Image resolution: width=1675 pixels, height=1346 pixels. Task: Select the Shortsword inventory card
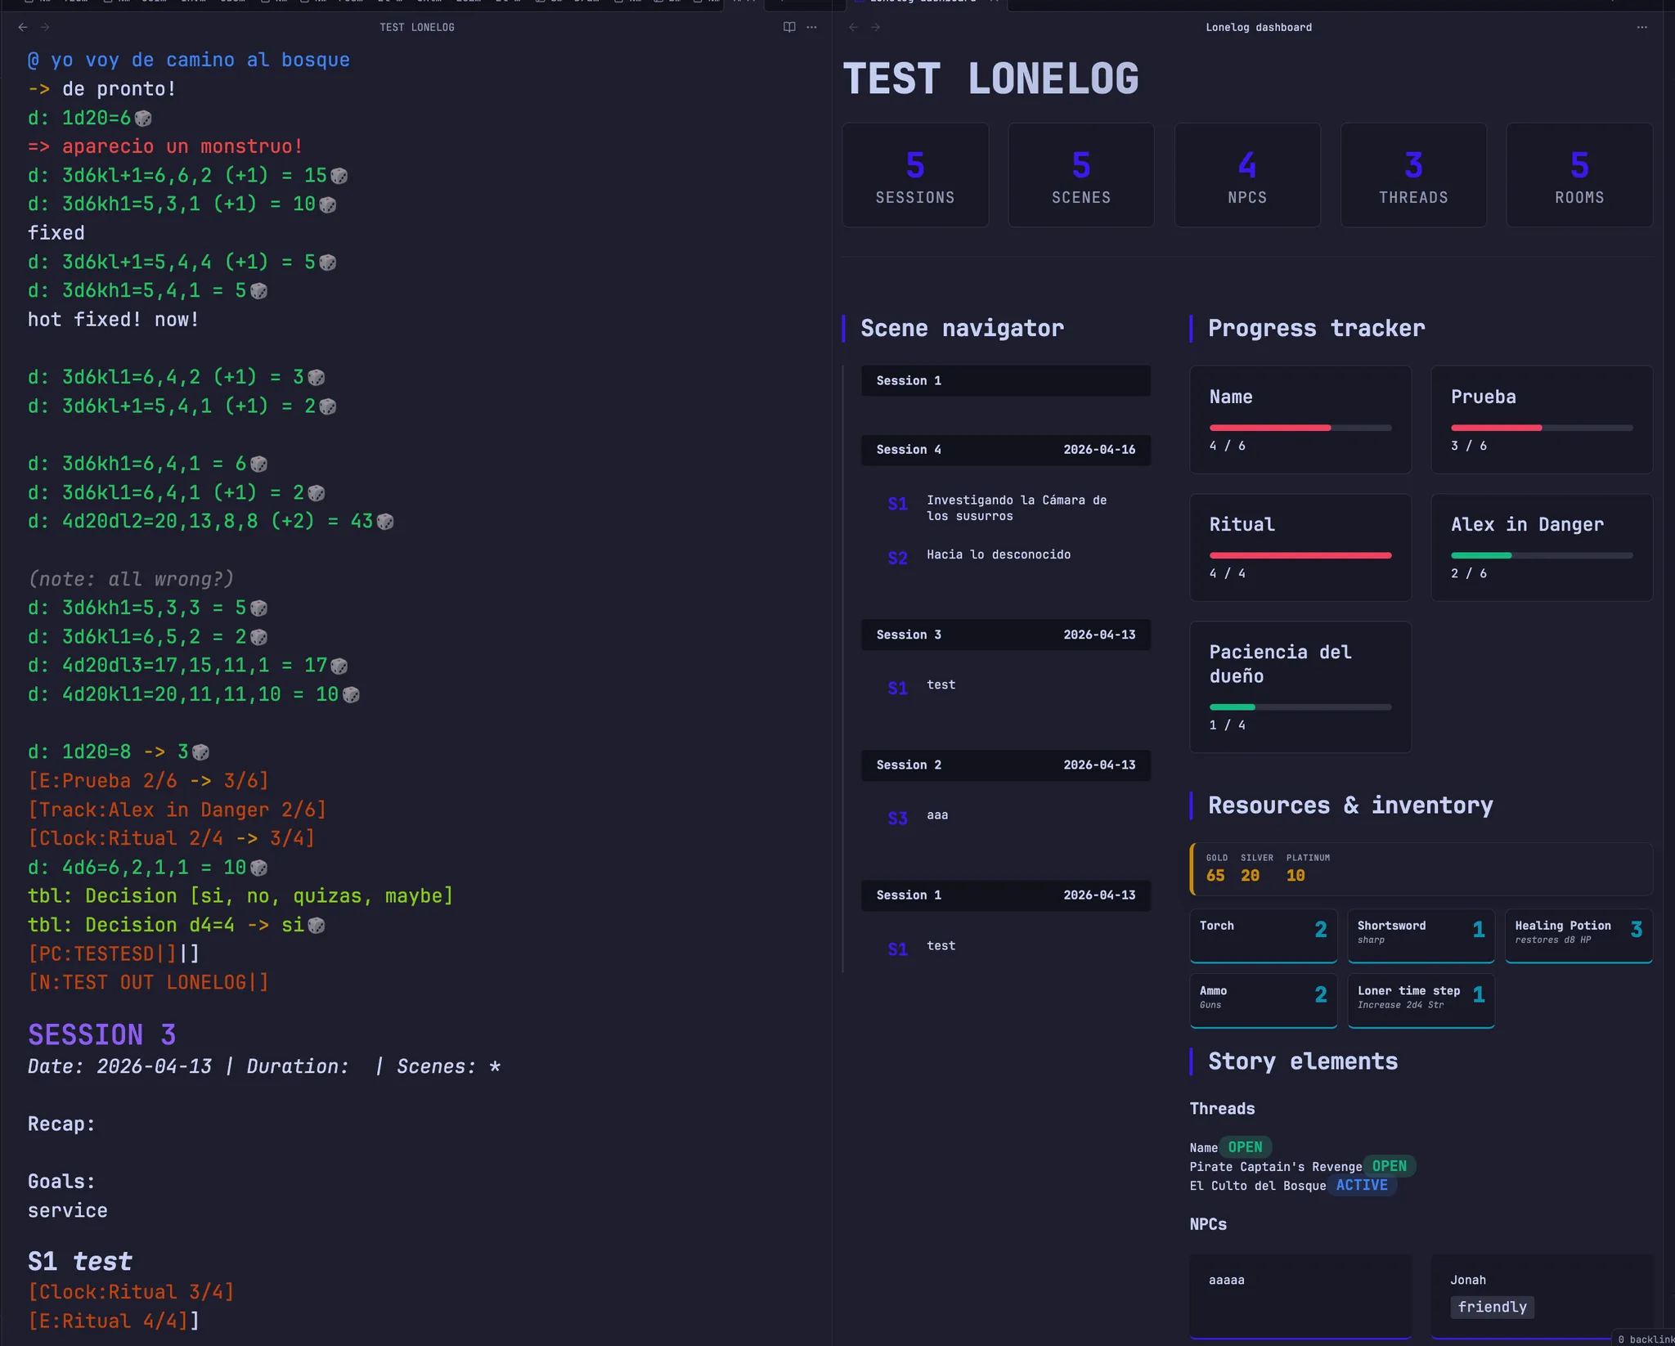pyautogui.click(x=1421, y=935)
